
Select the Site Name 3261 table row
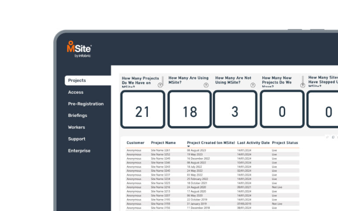(x=161, y=150)
